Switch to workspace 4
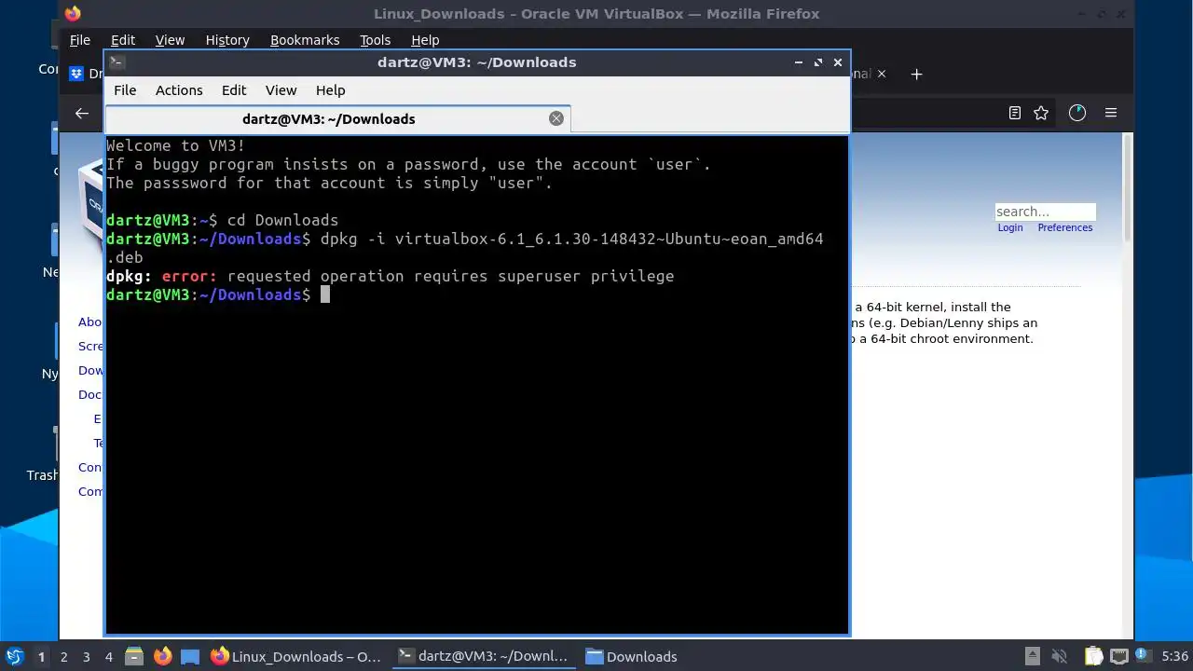Image resolution: width=1193 pixels, height=671 pixels. (108, 656)
